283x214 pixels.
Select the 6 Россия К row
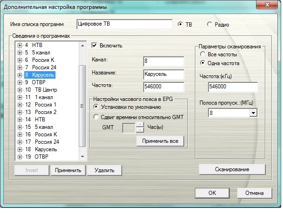point(40,60)
